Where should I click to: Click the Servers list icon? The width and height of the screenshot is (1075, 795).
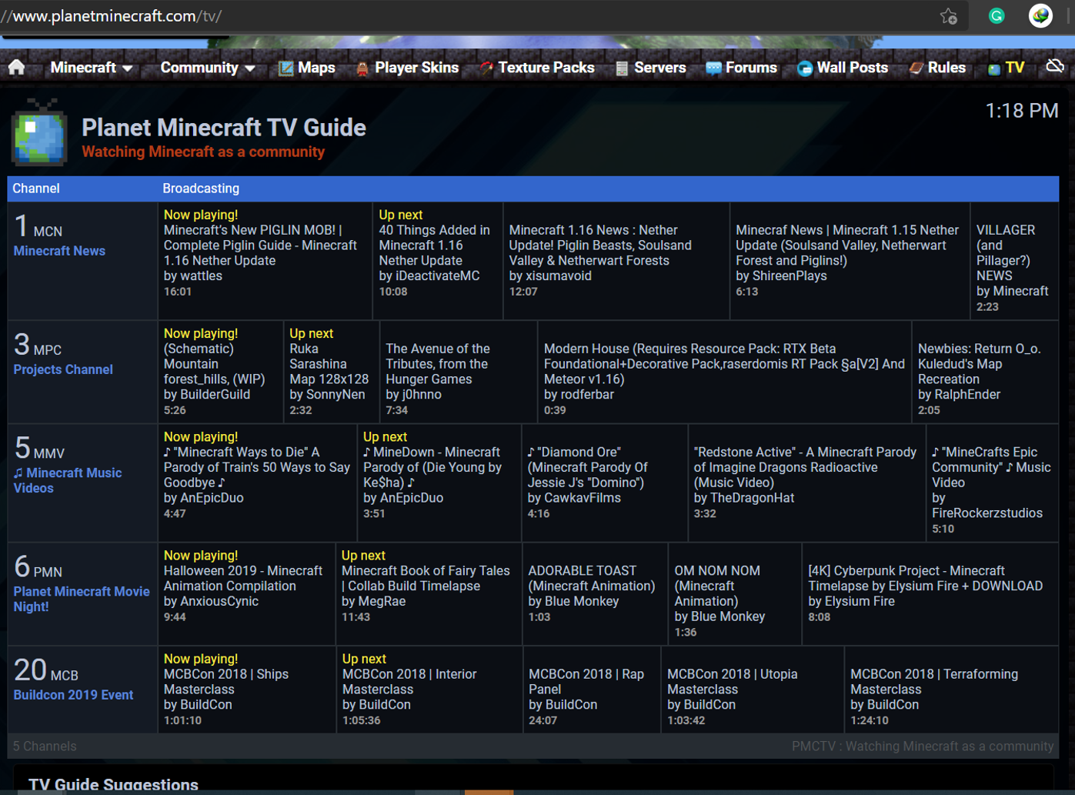[622, 68]
